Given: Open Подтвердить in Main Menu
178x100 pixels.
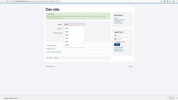Looking at the screenshot, I should coord(118,21).
